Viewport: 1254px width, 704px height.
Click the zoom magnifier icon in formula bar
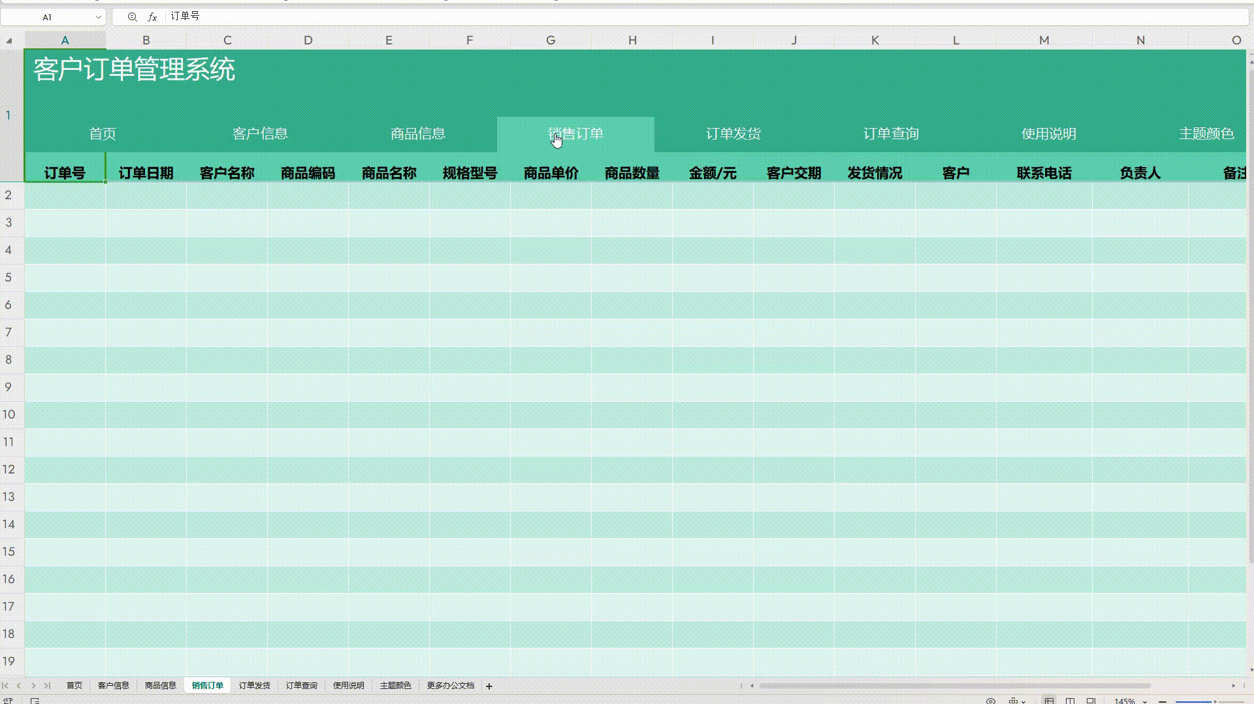click(132, 17)
